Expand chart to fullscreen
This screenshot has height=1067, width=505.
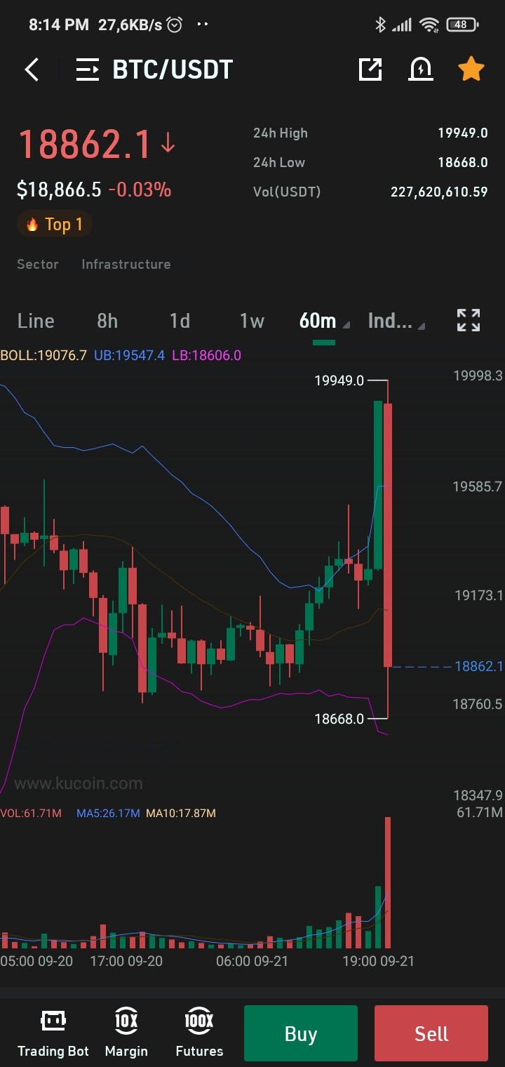[x=469, y=320]
